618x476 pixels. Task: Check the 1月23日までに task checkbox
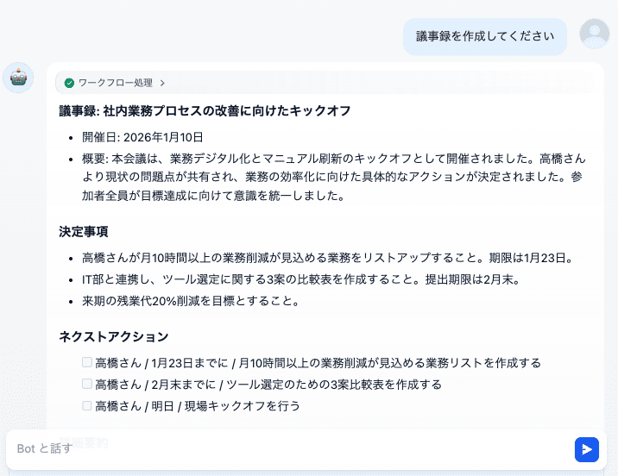point(87,362)
